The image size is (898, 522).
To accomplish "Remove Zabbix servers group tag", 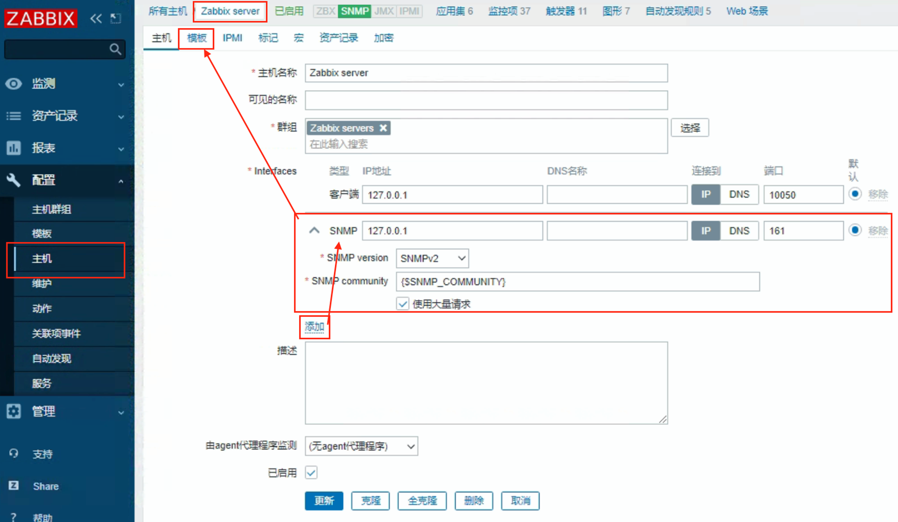I will 383,128.
